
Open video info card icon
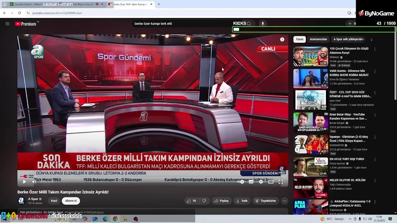pyautogui.click(x=282, y=39)
